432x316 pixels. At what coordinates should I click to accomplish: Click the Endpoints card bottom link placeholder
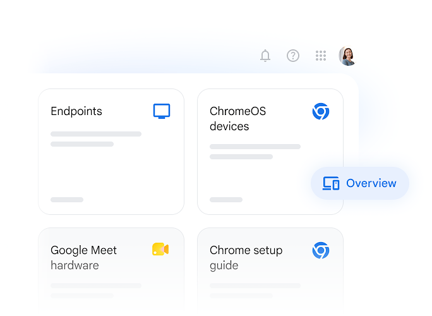tap(67, 200)
